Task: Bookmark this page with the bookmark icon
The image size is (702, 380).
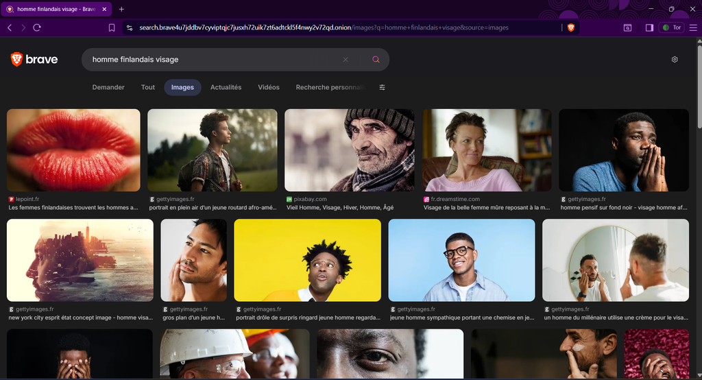Action: pos(112,27)
